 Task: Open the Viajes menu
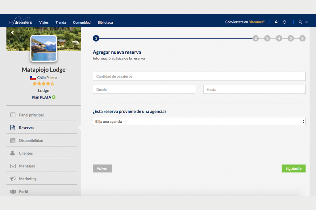coord(44,23)
